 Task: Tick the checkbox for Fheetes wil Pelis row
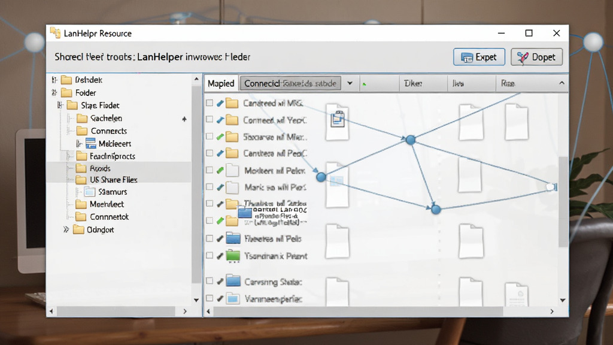210,238
